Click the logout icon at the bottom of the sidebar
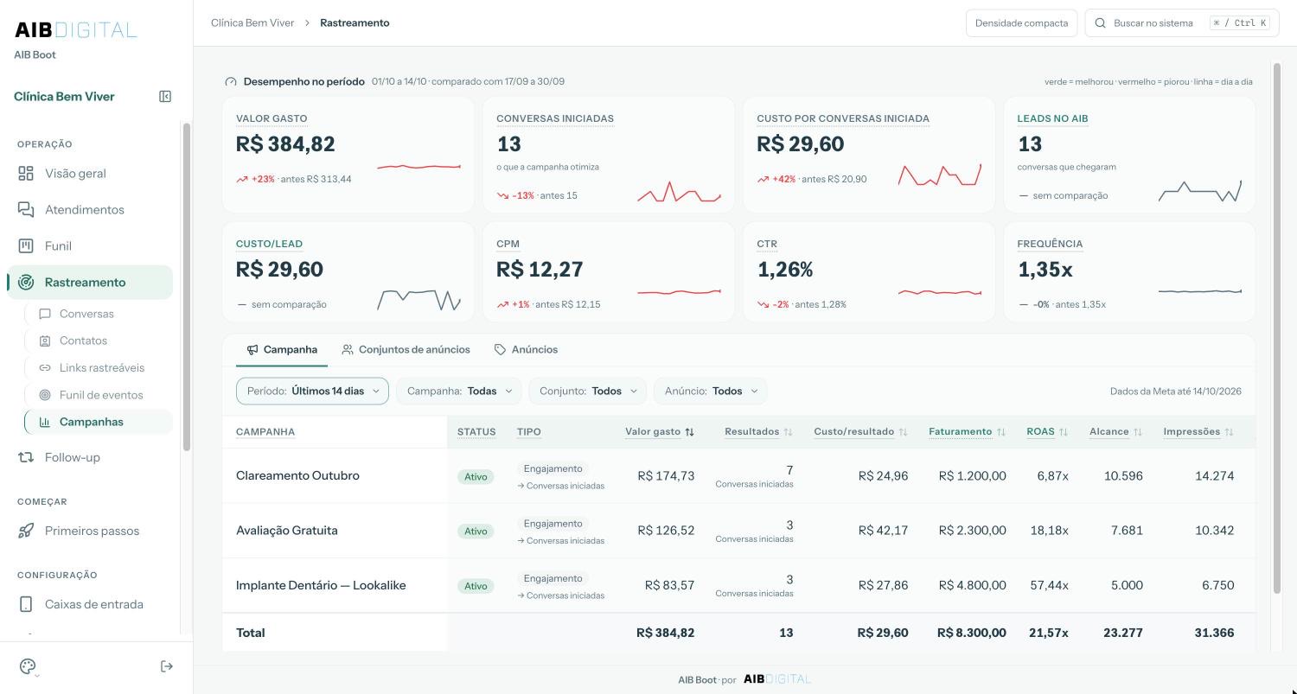1297x694 pixels. pyautogui.click(x=167, y=666)
